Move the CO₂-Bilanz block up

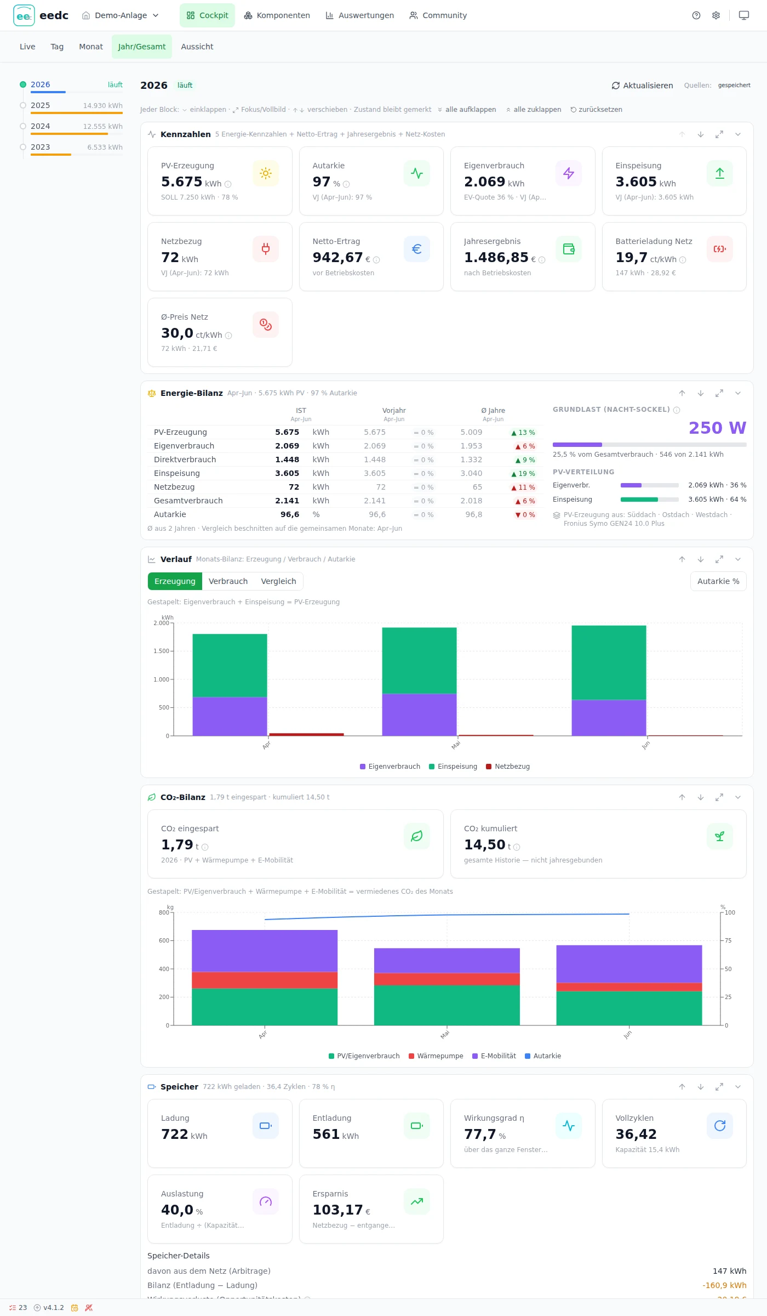(682, 797)
